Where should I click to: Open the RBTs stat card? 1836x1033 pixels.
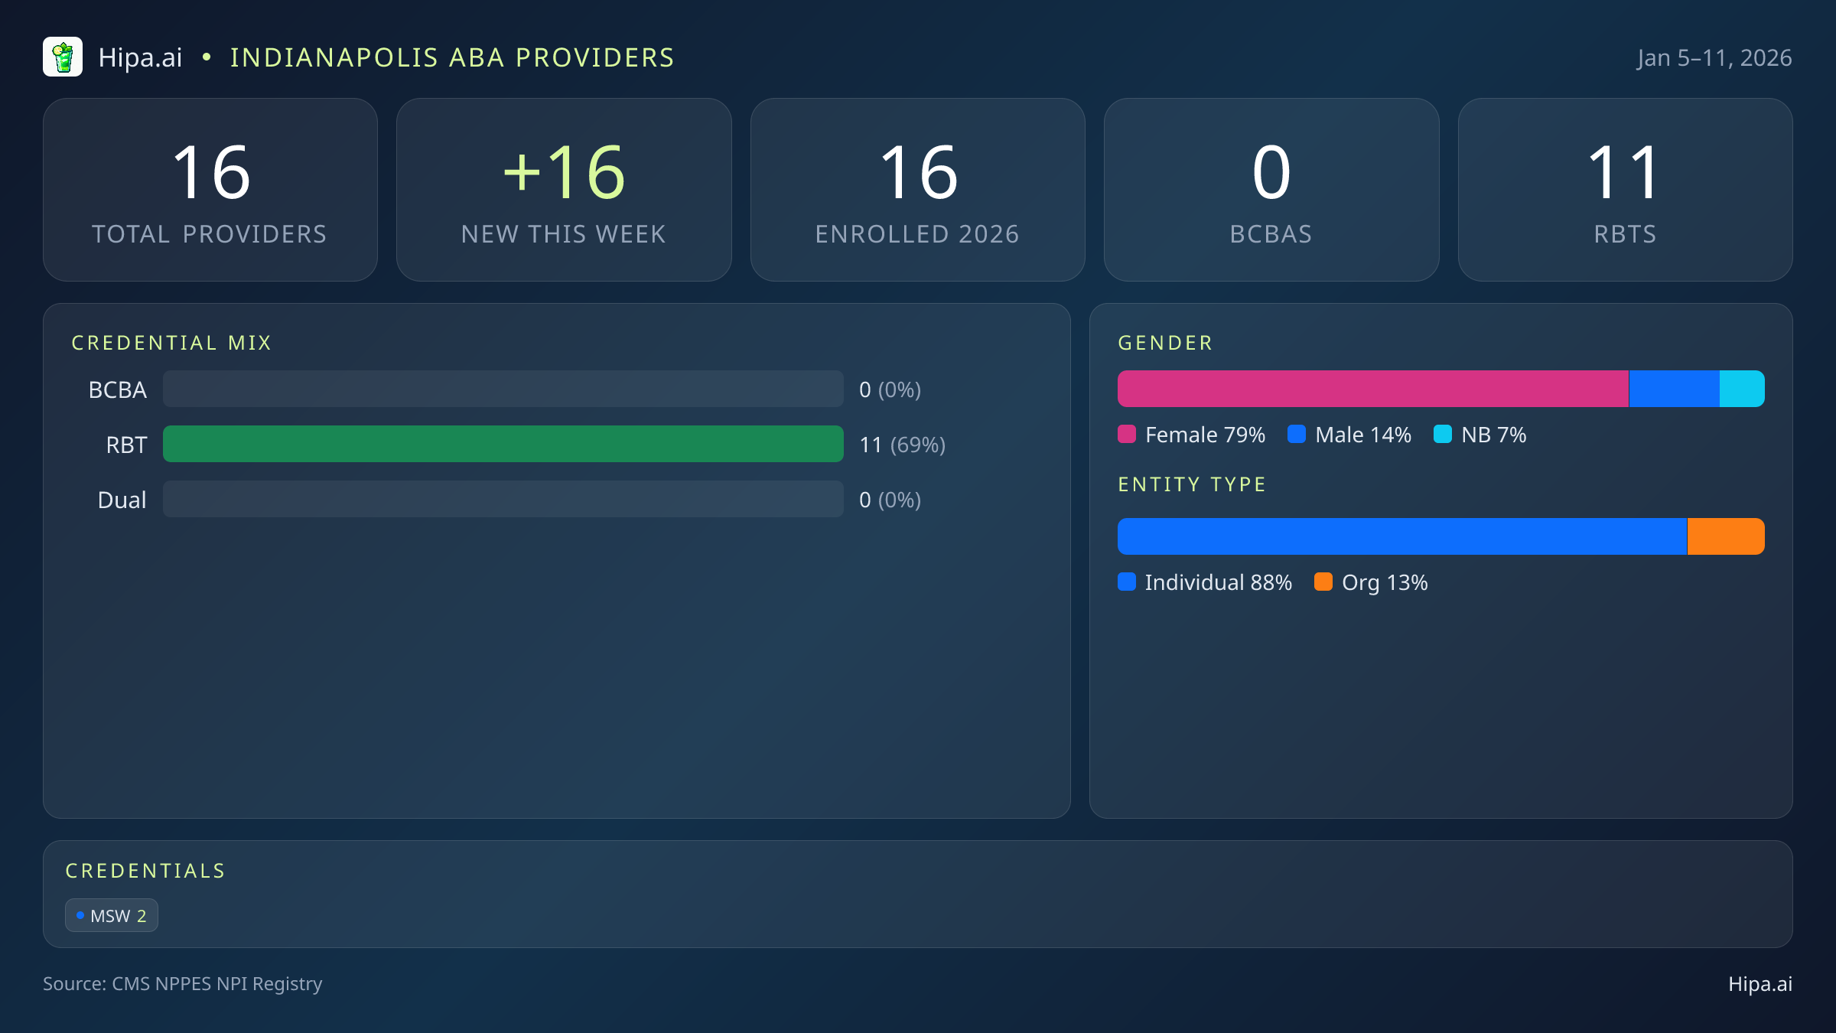[1625, 189]
